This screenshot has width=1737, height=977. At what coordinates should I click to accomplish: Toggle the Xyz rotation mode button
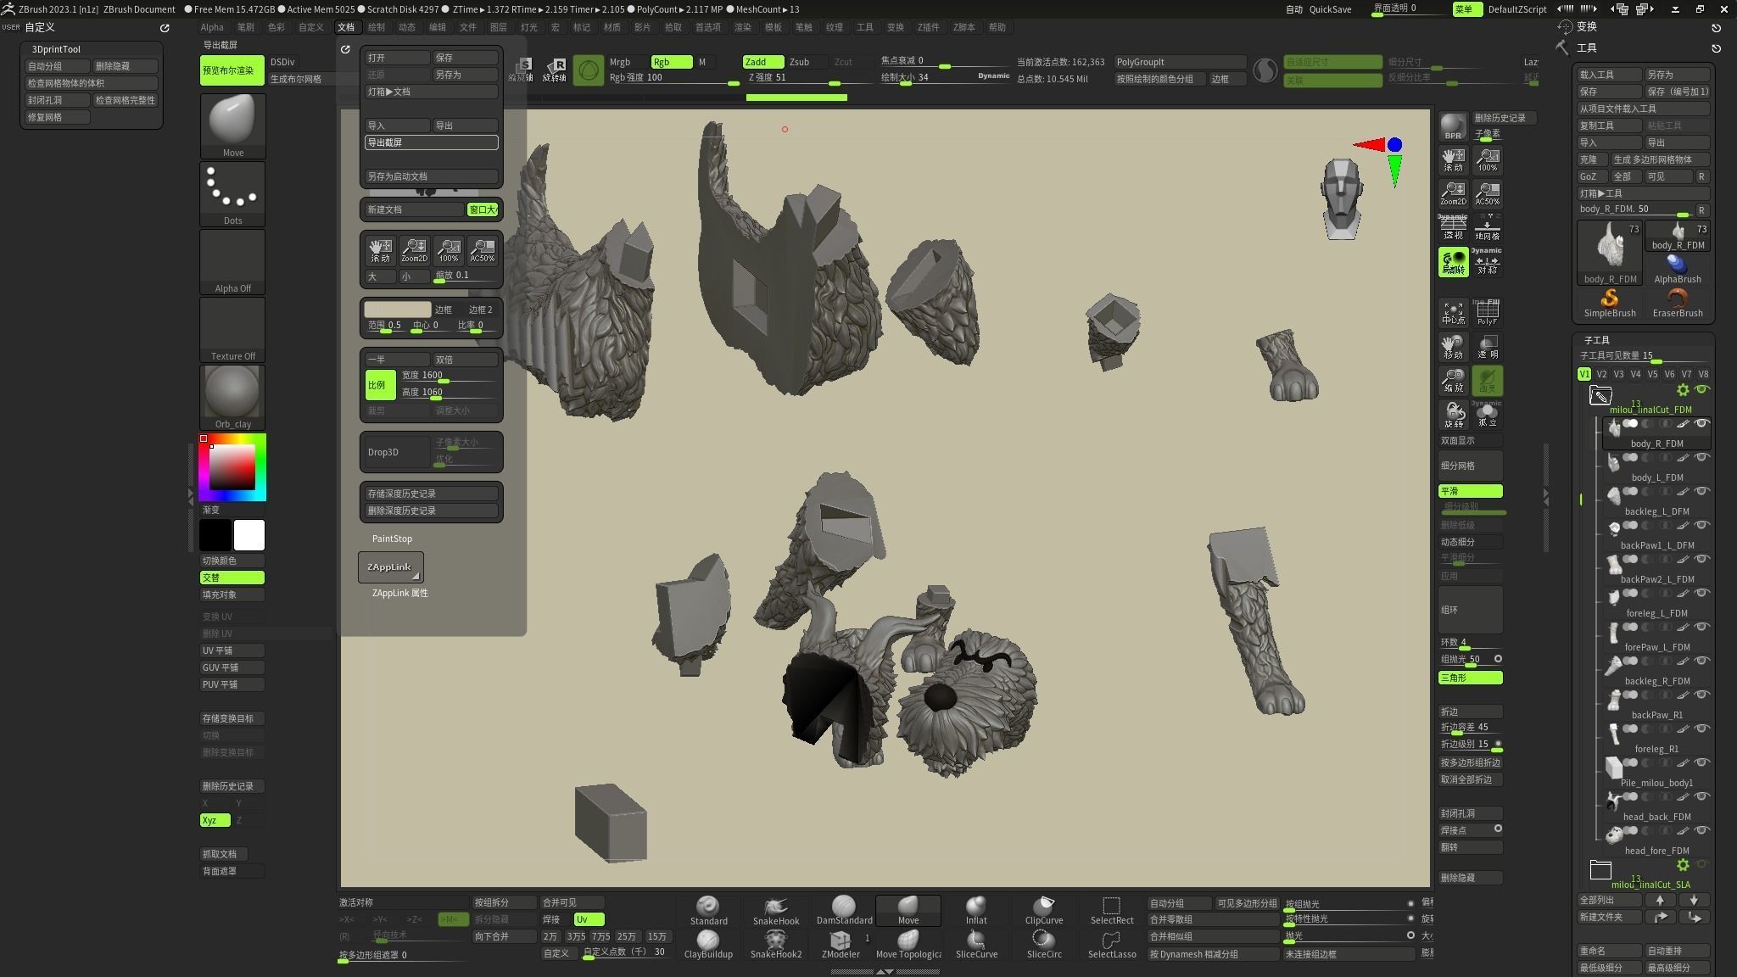(x=215, y=820)
